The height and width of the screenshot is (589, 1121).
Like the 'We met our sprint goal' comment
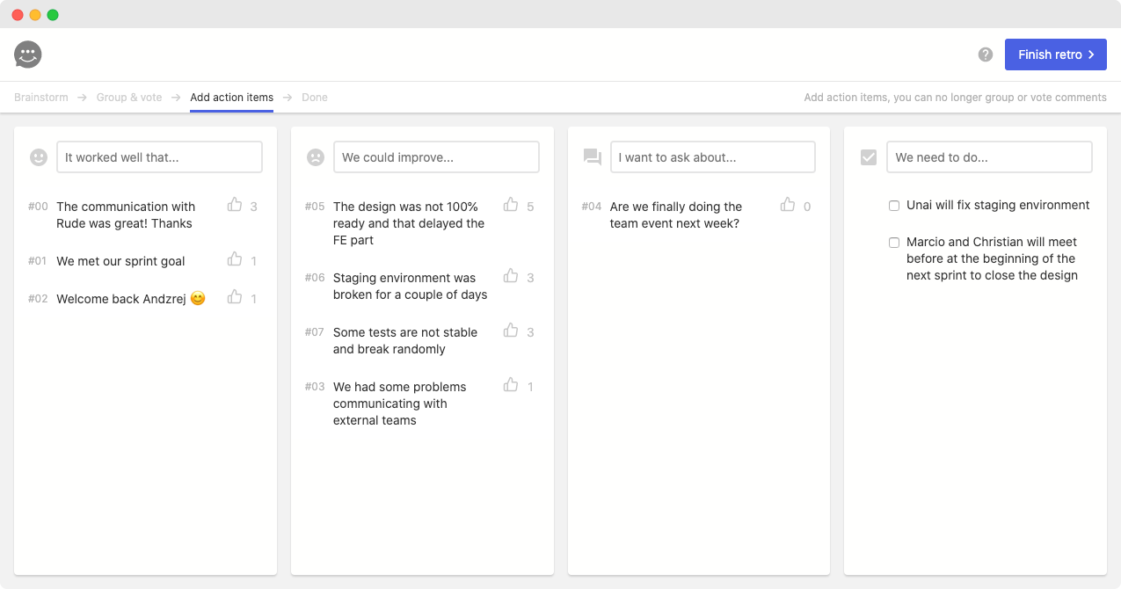[x=235, y=259]
